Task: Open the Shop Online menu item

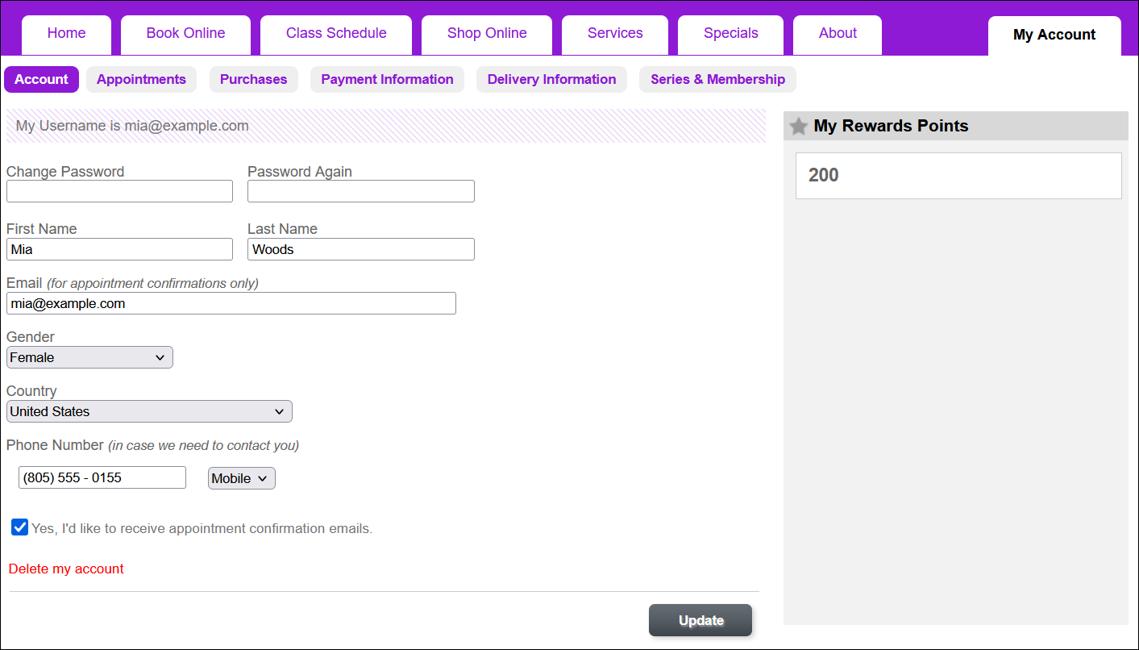Action: (486, 33)
